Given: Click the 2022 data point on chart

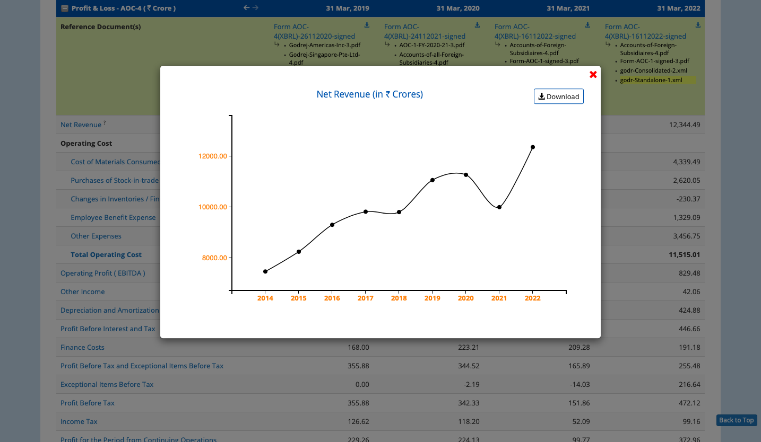Looking at the screenshot, I should [x=533, y=147].
